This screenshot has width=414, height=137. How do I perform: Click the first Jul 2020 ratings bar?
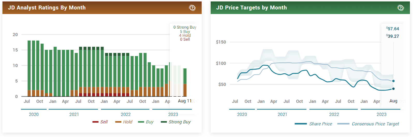(x=29, y=68)
